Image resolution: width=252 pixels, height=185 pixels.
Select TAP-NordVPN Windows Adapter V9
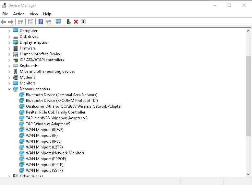click(56, 118)
